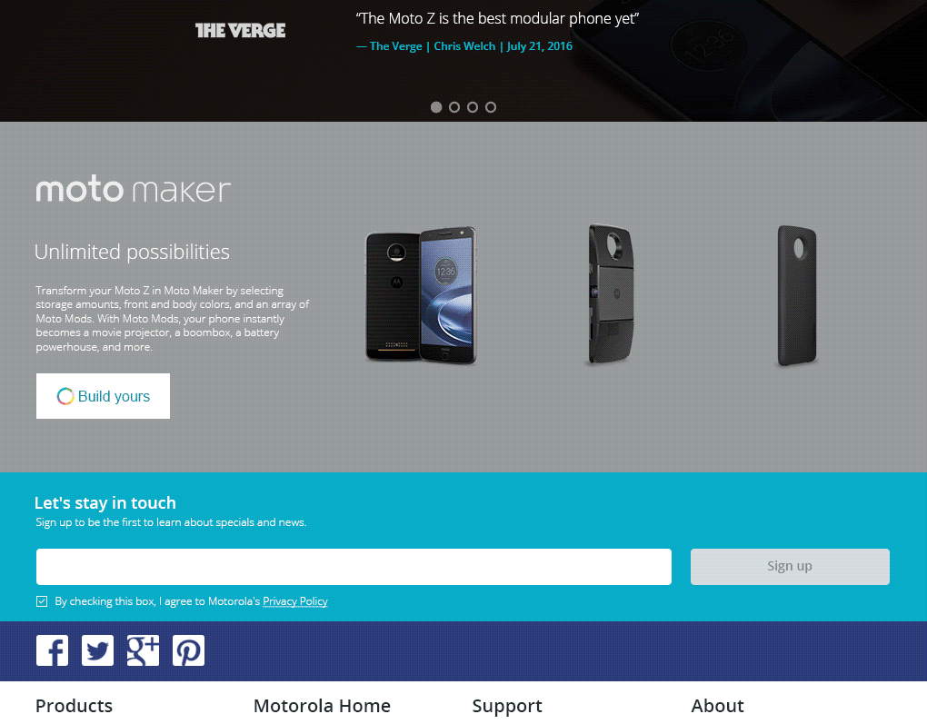The width and height of the screenshot is (927, 724).
Task: Select the projector Moto Mod image
Action: click(x=612, y=293)
